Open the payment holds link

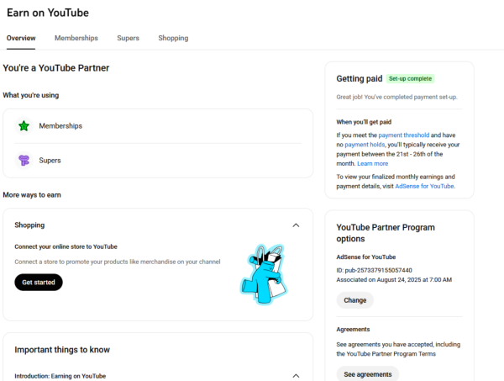coord(365,145)
